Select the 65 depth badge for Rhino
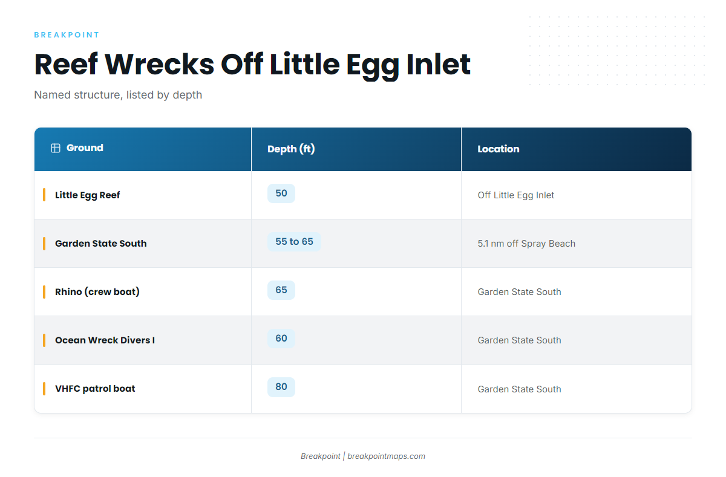 tap(281, 290)
